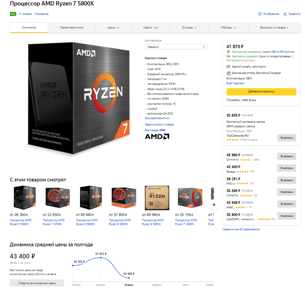Expand the 'Ещё 1 вариант' link
The width and height of the screenshot is (305, 289).
tap(235, 83)
